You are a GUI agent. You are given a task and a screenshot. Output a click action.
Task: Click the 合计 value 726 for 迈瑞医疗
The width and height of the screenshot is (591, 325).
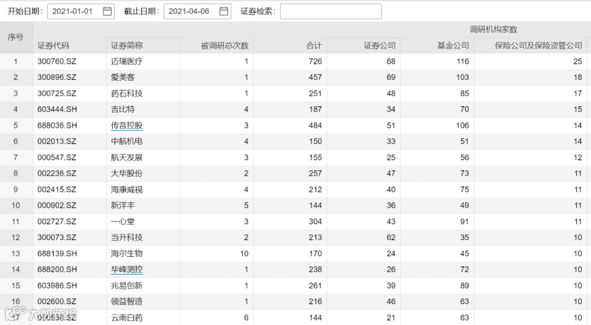coord(315,61)
